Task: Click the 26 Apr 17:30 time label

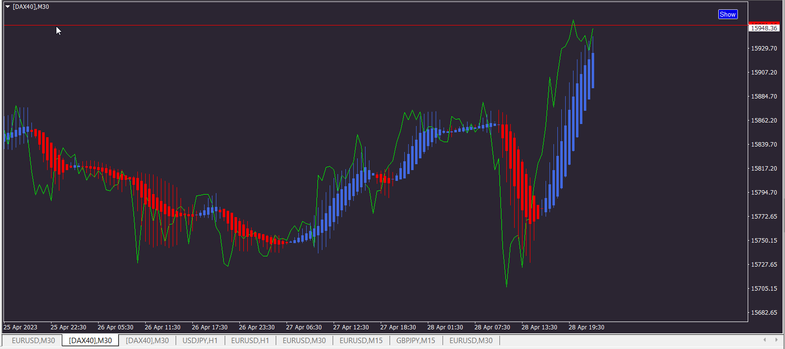Action: (x=209, y=327)
